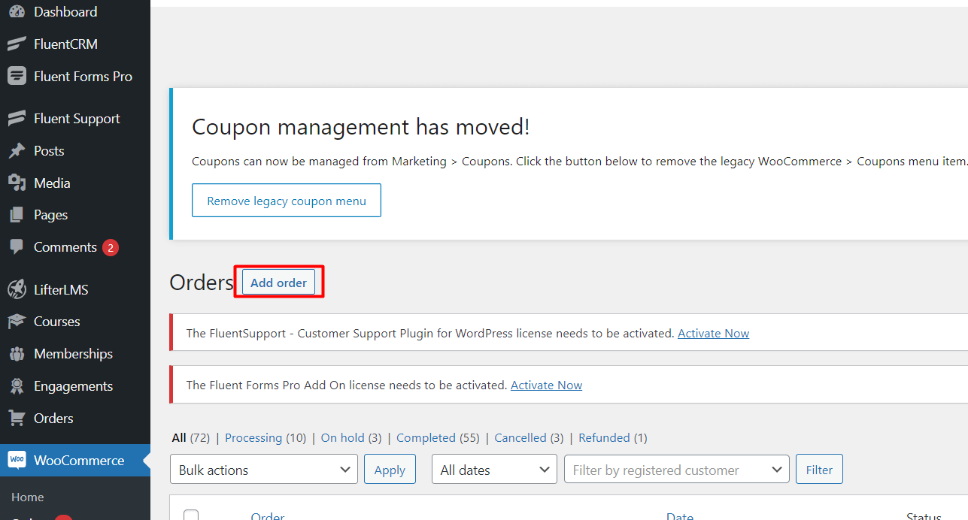Click the Comments speech bubble icon
The width and height of the screenshot is (968, 520).
[x=17, y=247]
